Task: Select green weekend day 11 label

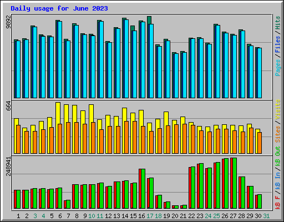Action: (x=100, y=216)
